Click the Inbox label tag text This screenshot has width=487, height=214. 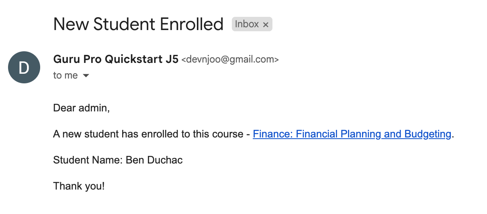247,24
